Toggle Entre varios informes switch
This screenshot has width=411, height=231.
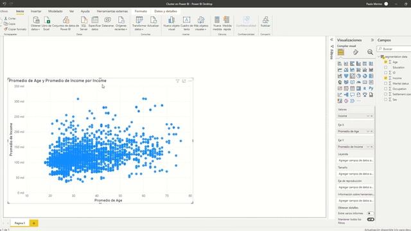(371, 214)
